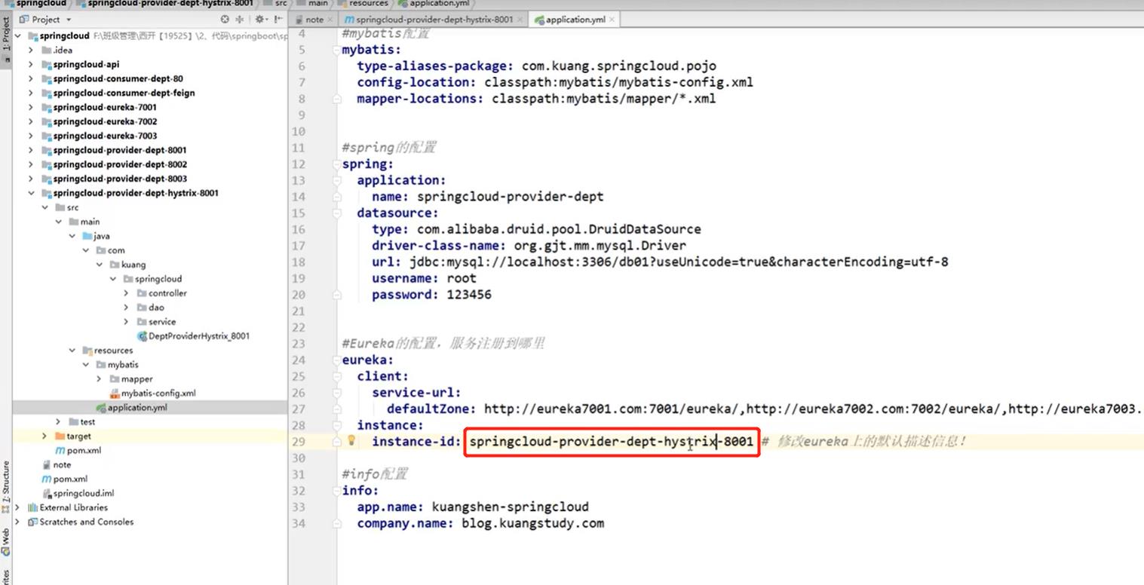The height and width of the screenshot is (585, 1144).
Task: Expand the mapper folder
Action: click(99, 379)
